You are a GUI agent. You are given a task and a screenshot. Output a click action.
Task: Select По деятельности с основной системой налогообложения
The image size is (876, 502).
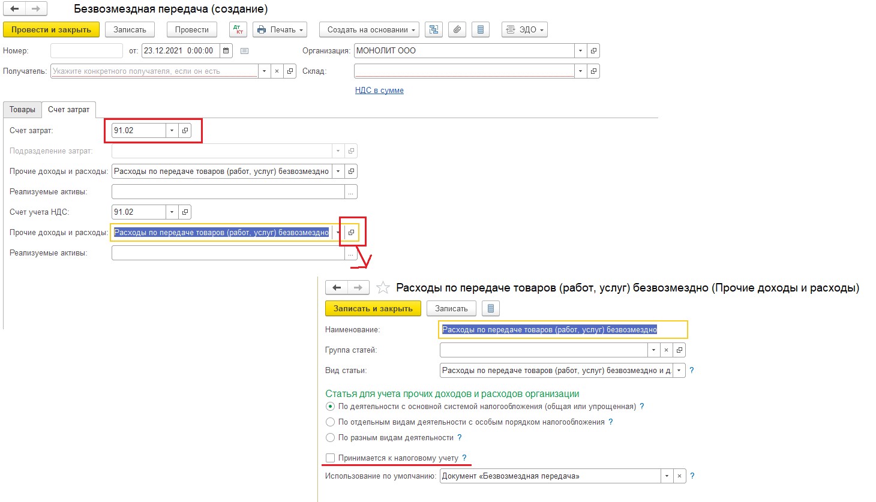pos(330,406)
